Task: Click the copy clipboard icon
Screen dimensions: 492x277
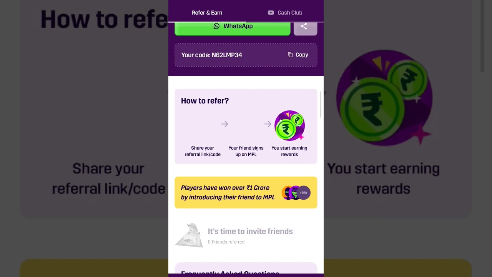Action: (290, 55)
